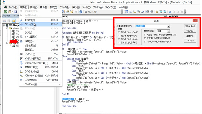Click the blue Help question mark icon
Image resolution: width=202 pixels, height=114 pixels.
81,12
